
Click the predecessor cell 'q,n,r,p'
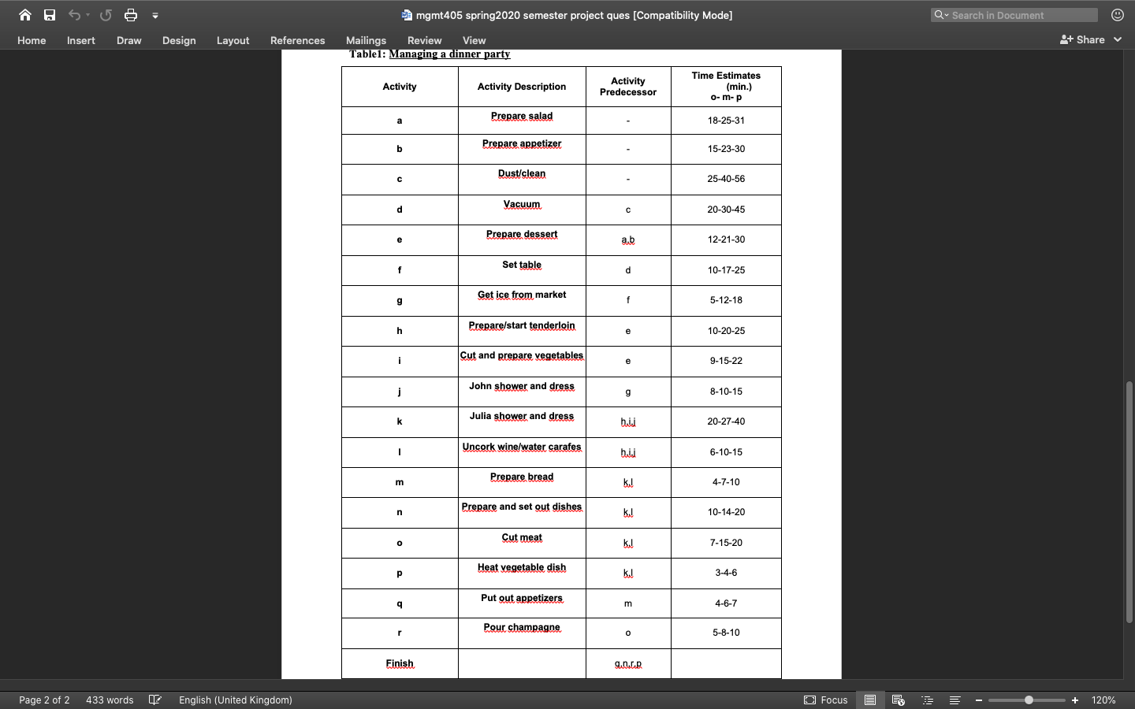pyautogui.click(x=628, y=664)
